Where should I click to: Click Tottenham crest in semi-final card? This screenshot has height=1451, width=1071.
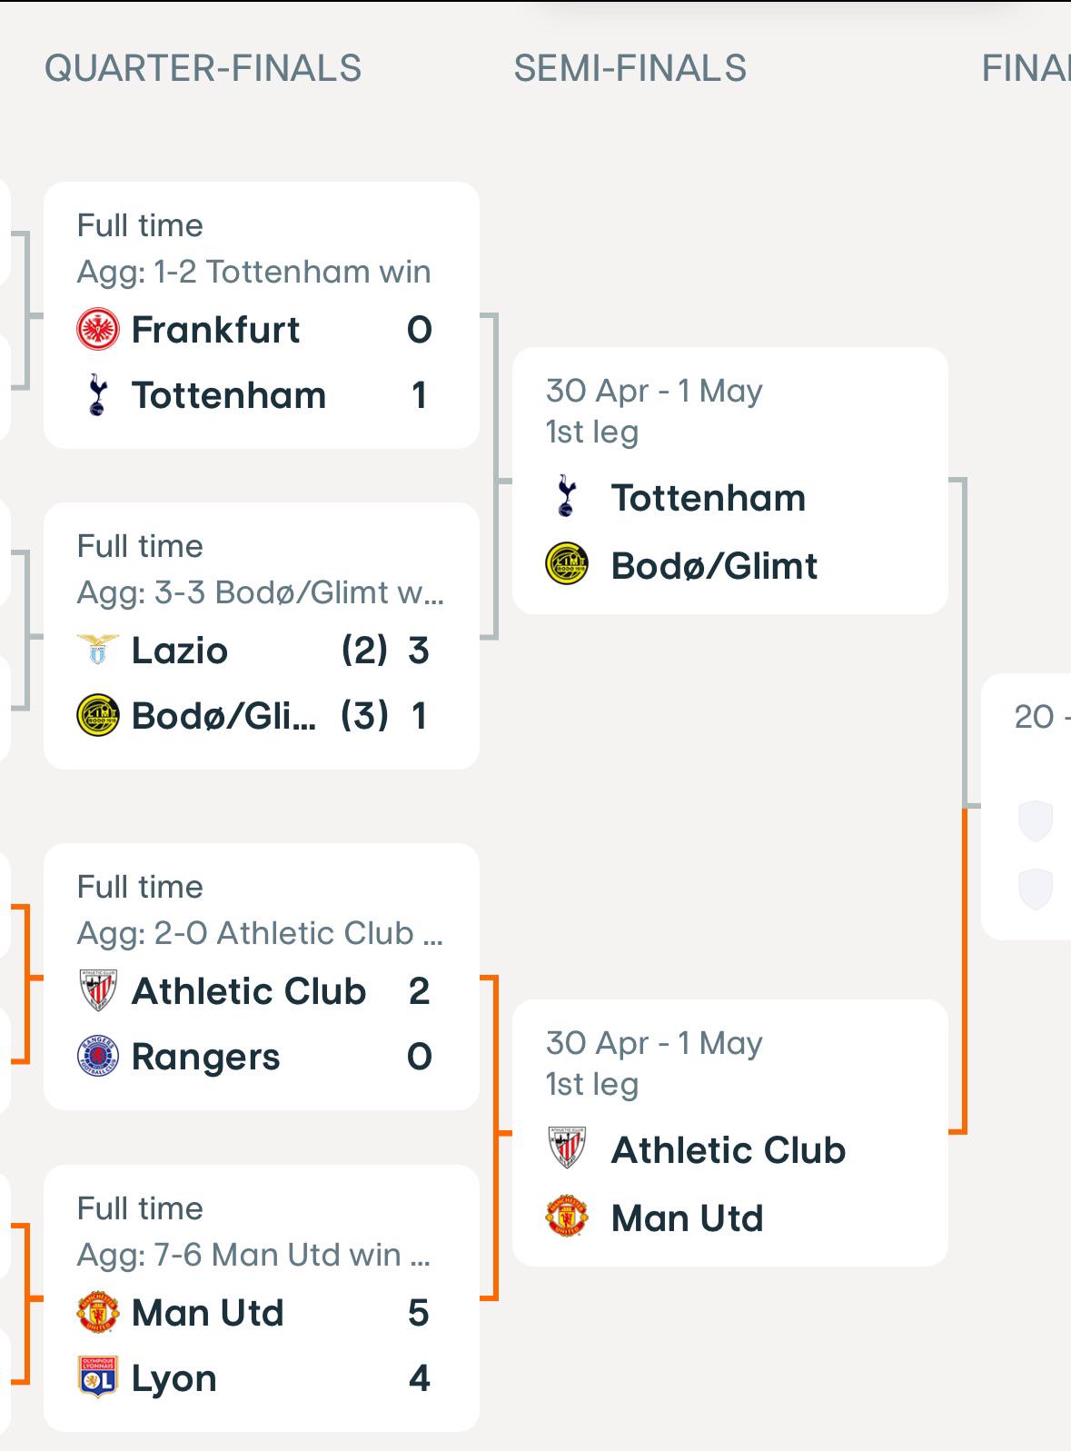click(x=567, y=498)
